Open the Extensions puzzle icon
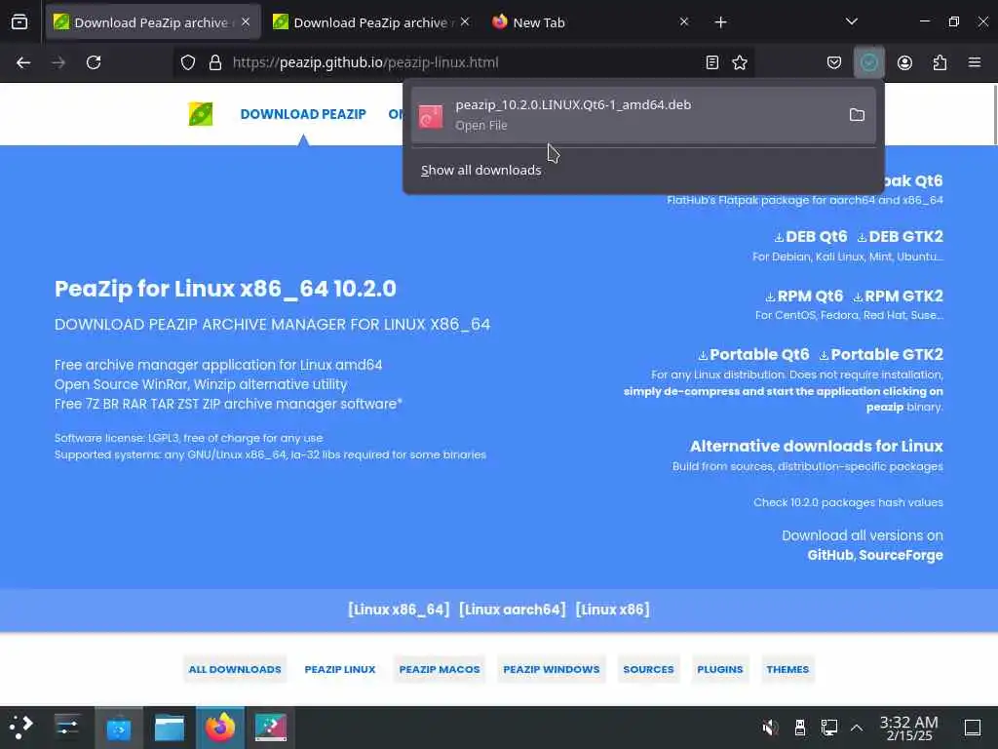 [940, 62]
